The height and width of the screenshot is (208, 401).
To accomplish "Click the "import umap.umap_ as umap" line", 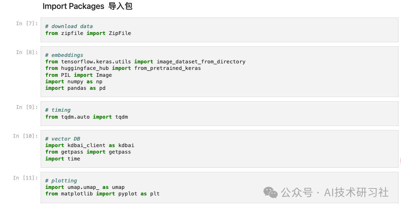I will pyautogui.click(x=85, y=187).
